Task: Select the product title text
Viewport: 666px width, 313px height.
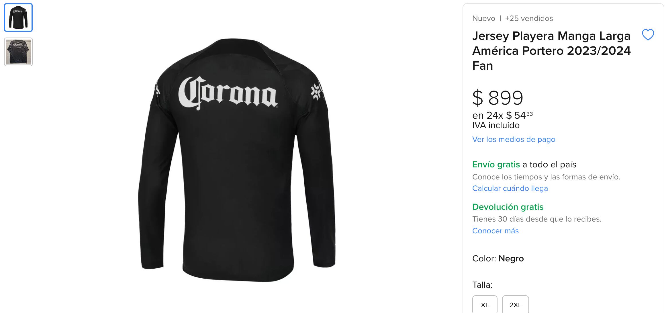Action: click(x=551, y=51)
